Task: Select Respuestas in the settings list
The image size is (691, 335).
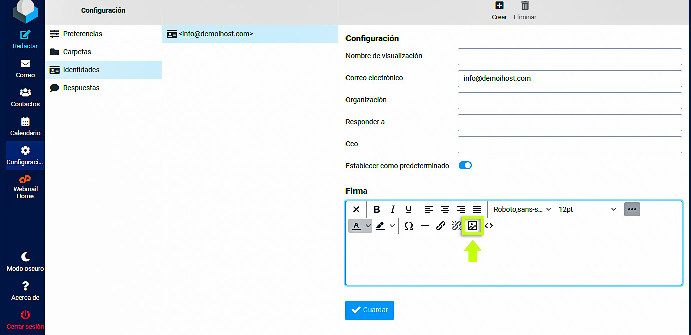Action: (x=81, y=88)
